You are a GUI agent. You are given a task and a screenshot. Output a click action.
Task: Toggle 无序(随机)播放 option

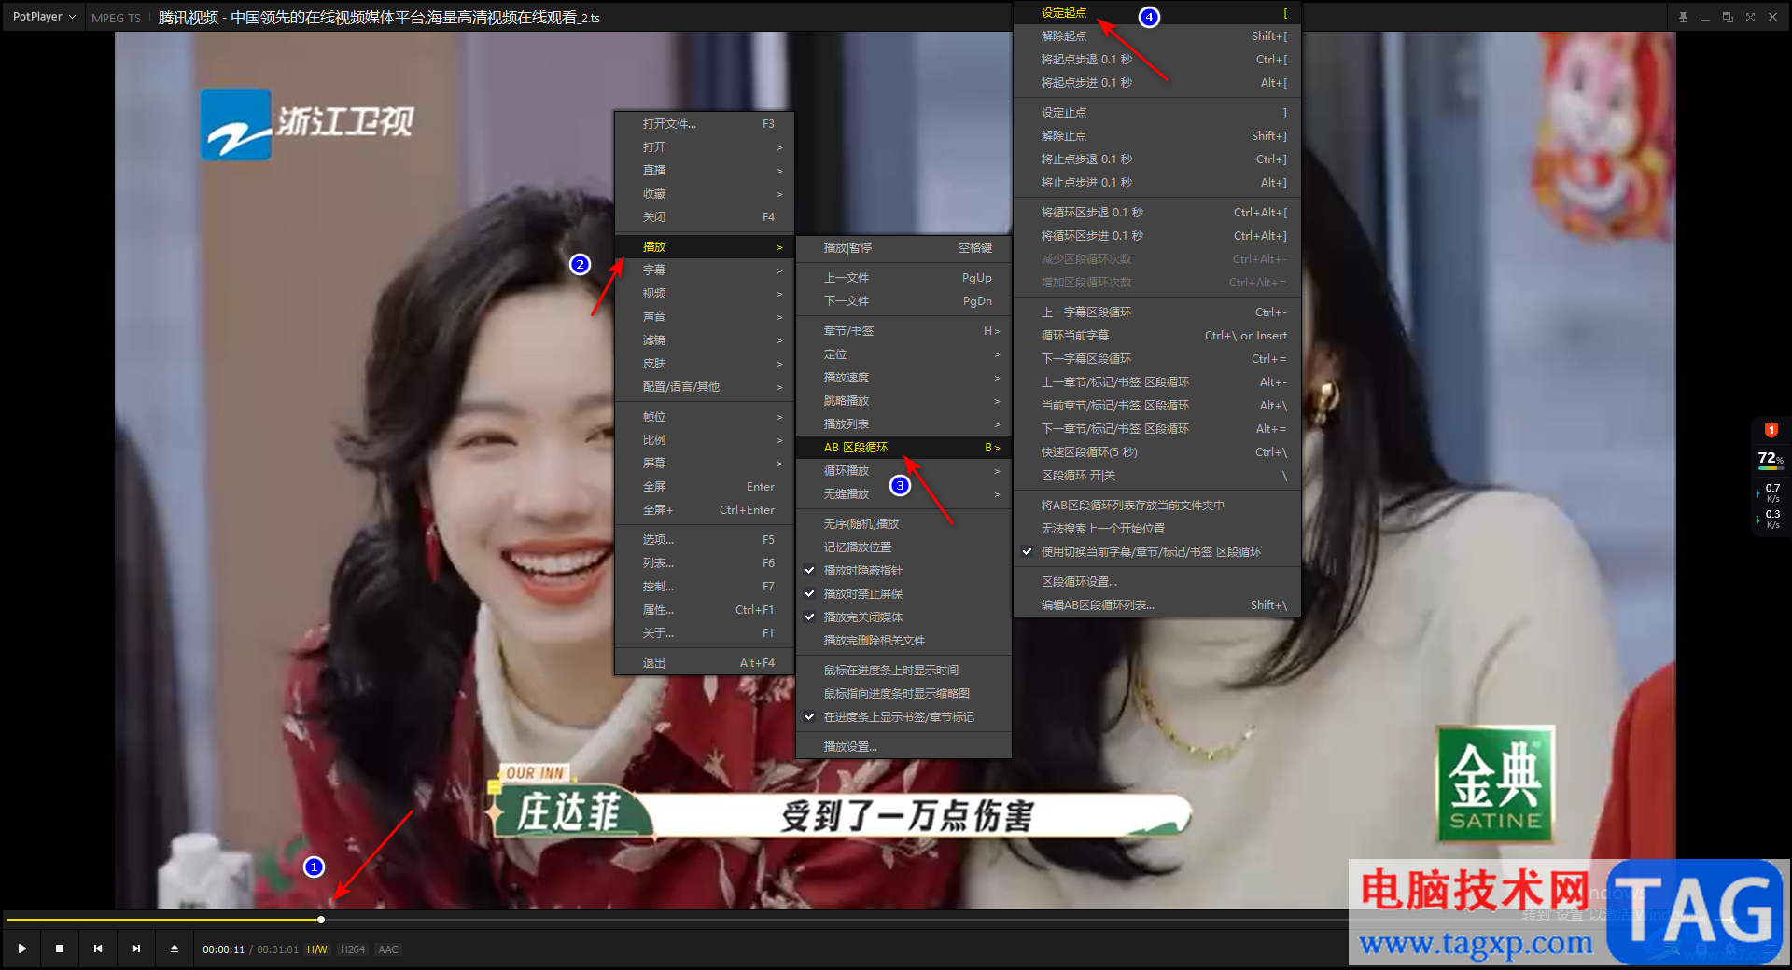[903, 523]
